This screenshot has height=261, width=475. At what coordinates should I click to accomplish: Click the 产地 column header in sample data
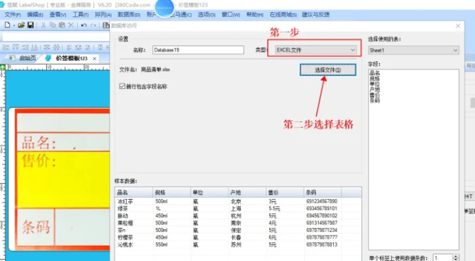pyautogui.click(x=247, y=193)
